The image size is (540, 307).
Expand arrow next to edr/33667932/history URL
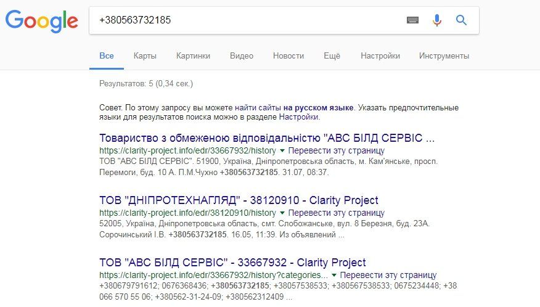click(x=282, y=150)
